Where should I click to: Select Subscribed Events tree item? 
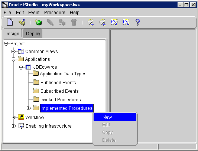(x=59, y=91)
